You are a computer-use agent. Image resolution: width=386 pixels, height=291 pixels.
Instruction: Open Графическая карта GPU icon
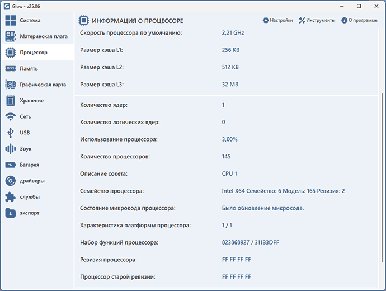(x=10, y=85)
